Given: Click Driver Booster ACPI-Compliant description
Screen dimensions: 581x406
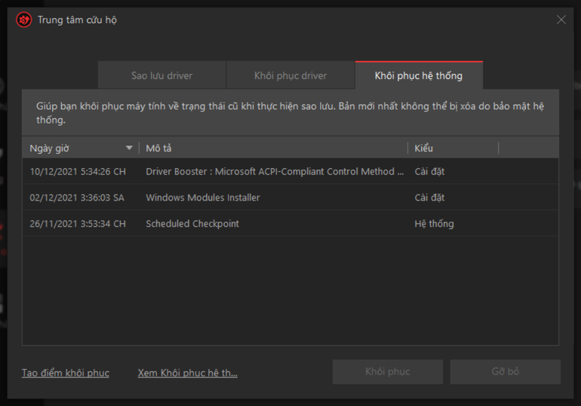Looking at the screenshot, I should 275,172.
